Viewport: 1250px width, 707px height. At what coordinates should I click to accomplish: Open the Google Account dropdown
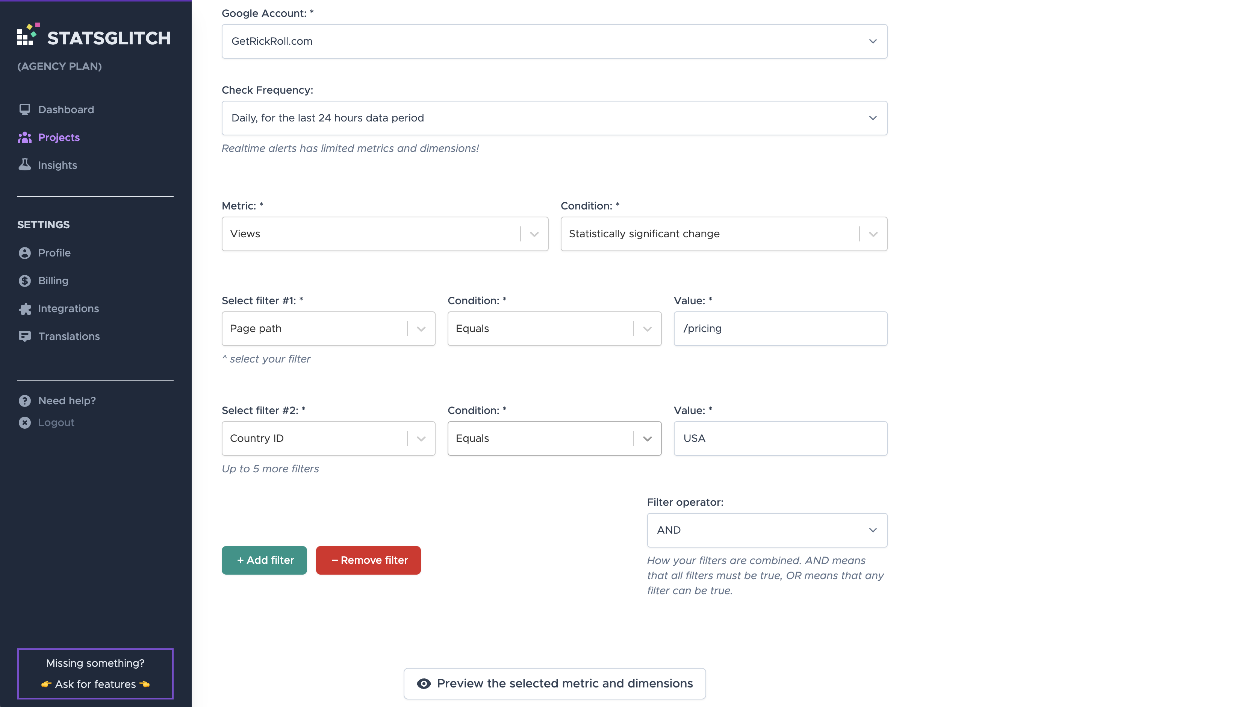point(554,41)
